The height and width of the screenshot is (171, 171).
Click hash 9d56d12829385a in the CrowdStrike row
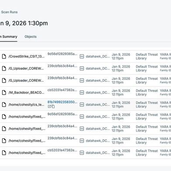[x=62, y=54]
